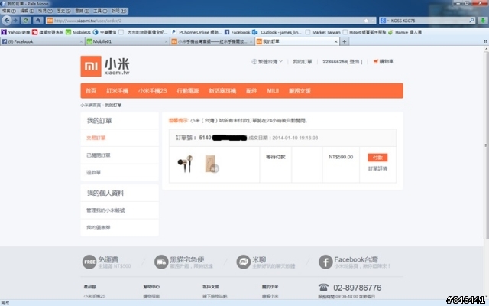Screen dimensions: 489x306
Task: Open the Facebook bookmark in the bookmarks bar
Action: click(x=238, y=32)
